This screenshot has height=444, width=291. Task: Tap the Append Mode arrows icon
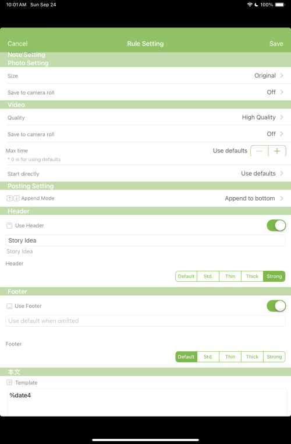click(x=13, y=198)
